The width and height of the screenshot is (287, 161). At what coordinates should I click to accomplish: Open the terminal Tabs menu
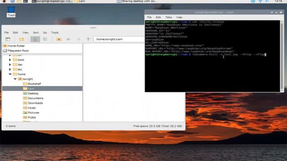point(169,17)
